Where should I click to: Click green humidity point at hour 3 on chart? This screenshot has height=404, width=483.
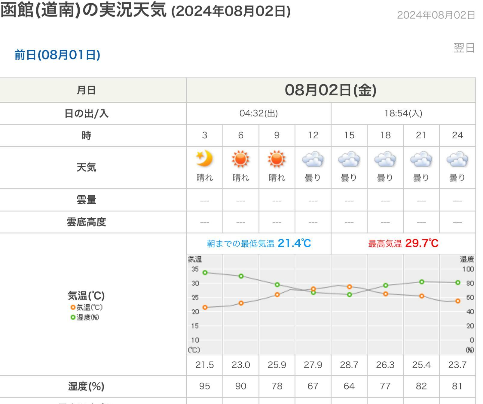click(205, 273)
